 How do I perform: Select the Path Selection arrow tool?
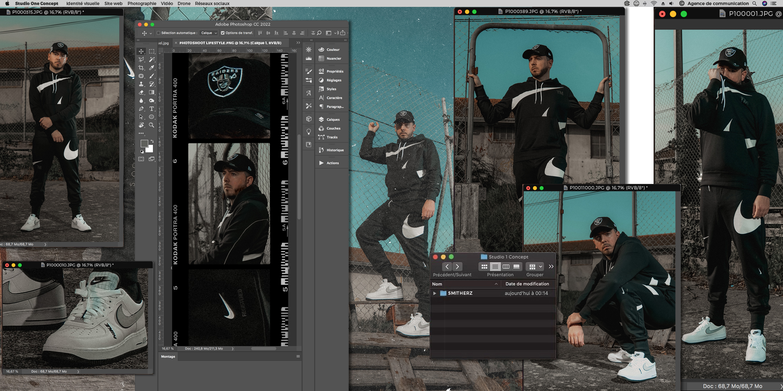click(x=141, y=117)
